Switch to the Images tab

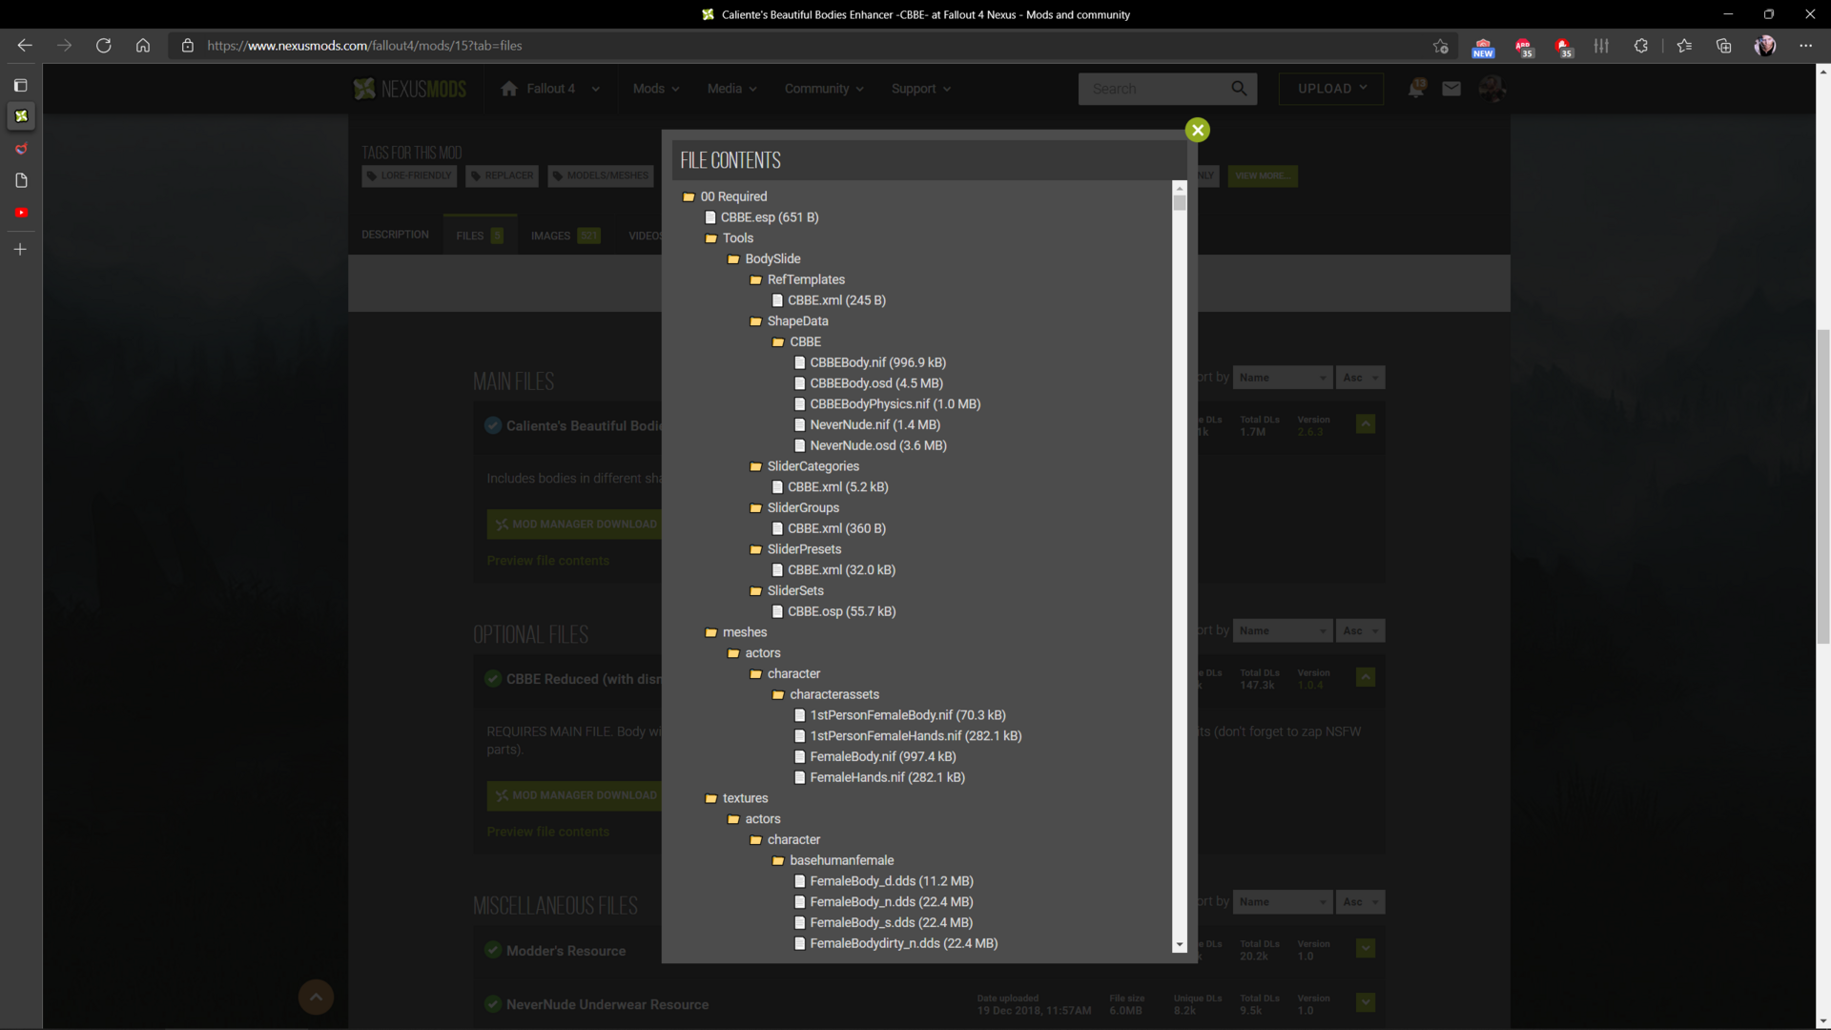click(566, 235)
